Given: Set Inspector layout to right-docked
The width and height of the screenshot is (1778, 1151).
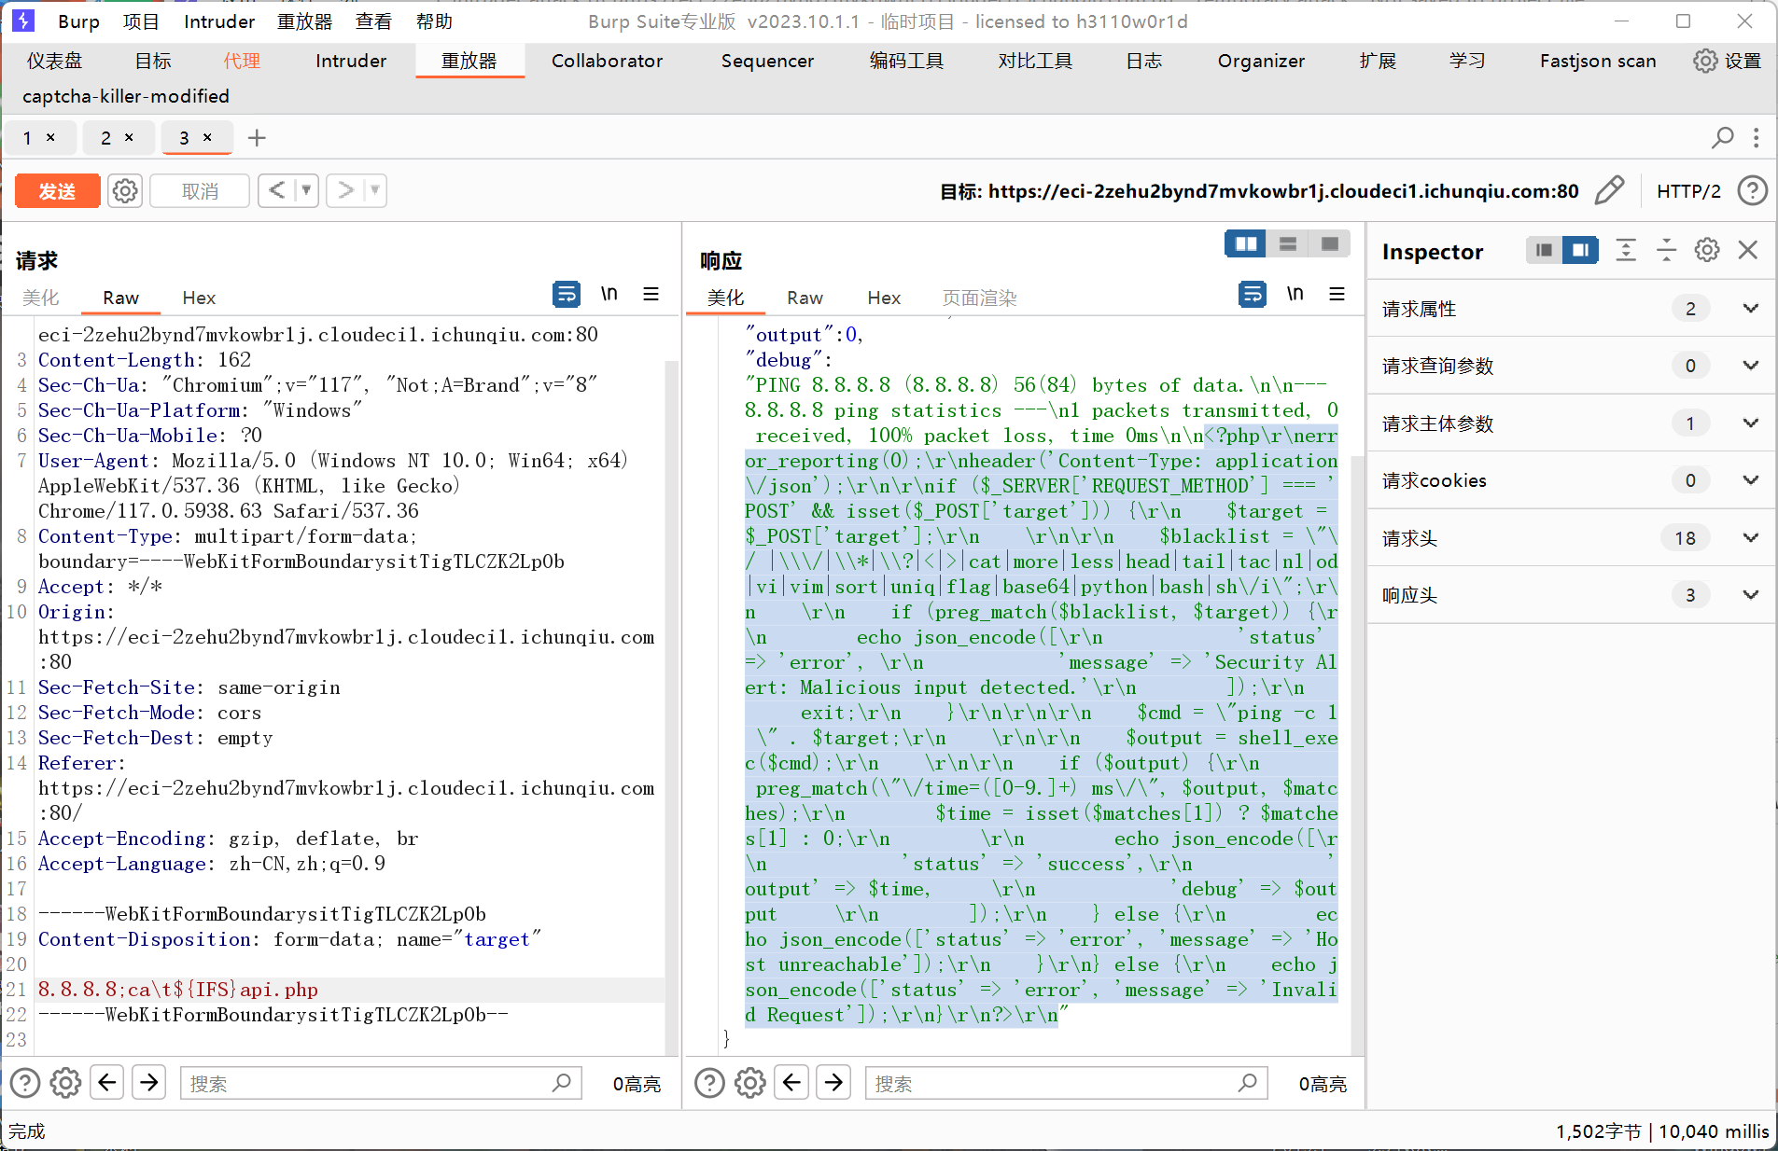Looking at the screenshot, I should (x=1580, y=250).
